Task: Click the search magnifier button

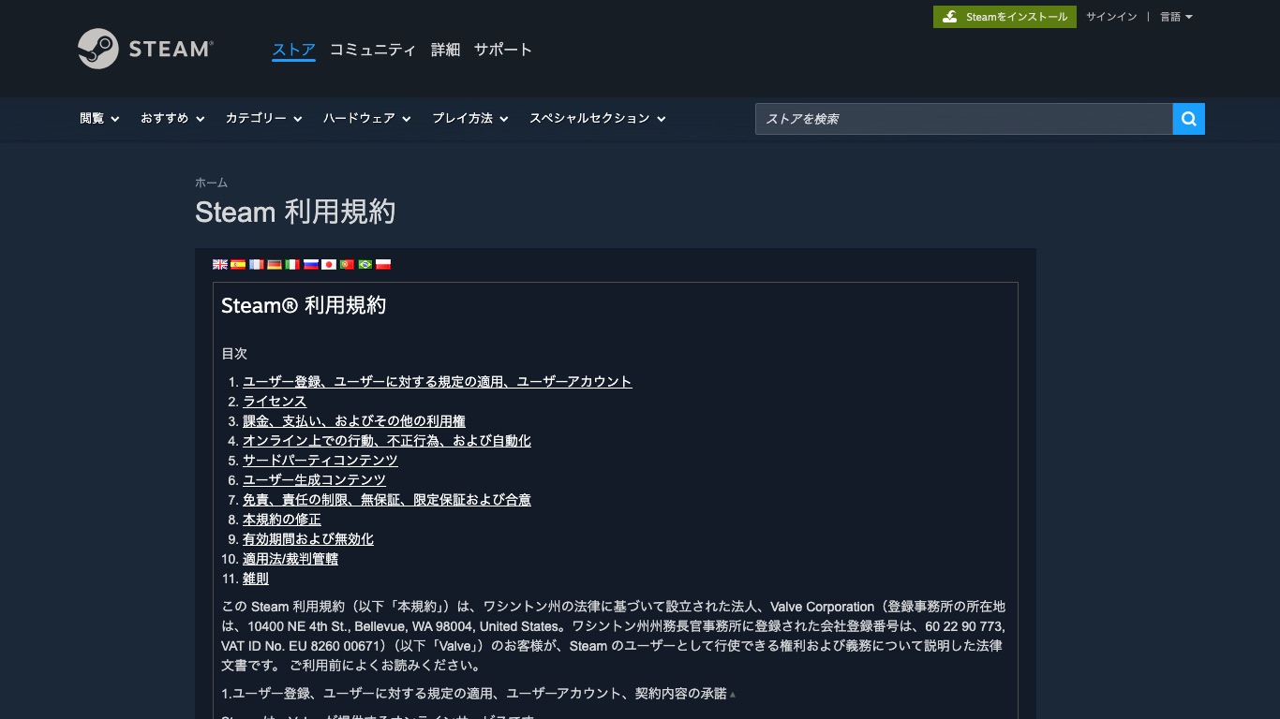Action: click(x=1189, y=119)
